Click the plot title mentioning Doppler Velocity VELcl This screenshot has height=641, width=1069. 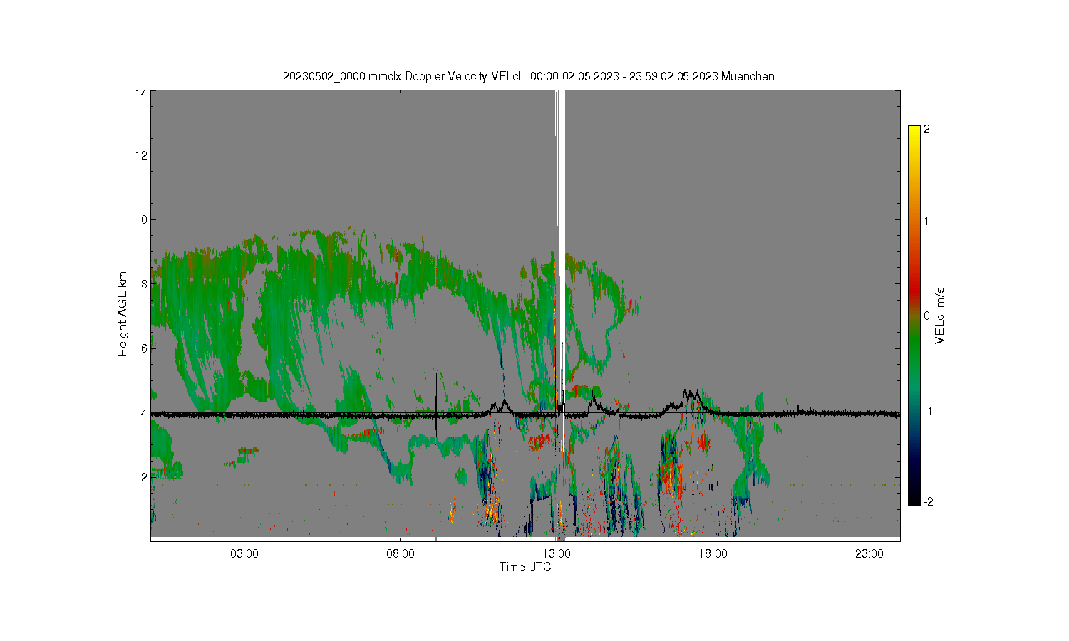[528, 76]
